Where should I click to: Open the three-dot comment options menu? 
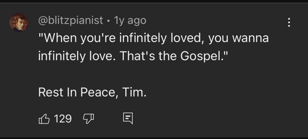pos(289,22)
